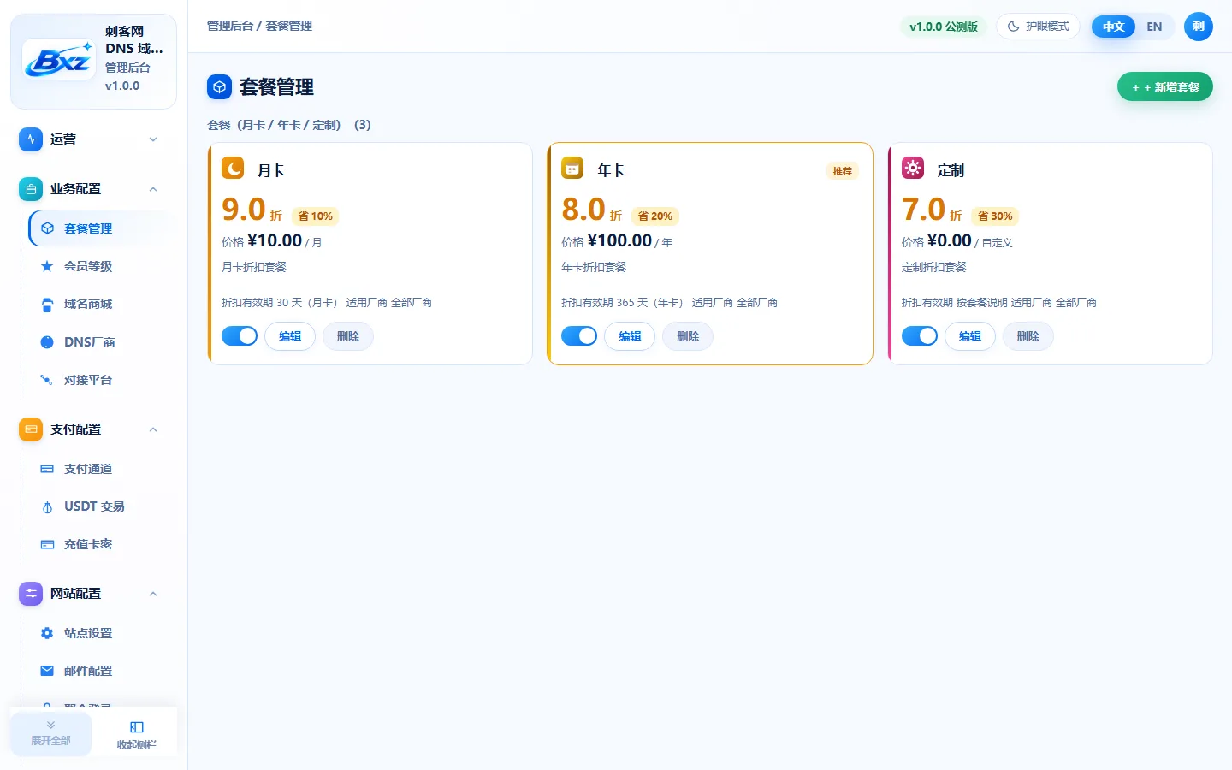This screenshot has height=770, width=1232.
Task: Expand the 运营 menu chevron
Action: (x=153, y=139)
